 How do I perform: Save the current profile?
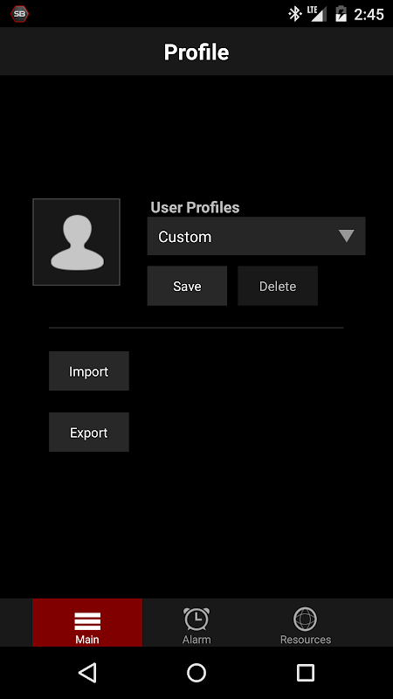click(x=187, y=286)
